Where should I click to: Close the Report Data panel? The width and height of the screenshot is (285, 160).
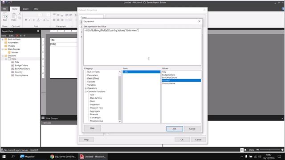[38, 31]
